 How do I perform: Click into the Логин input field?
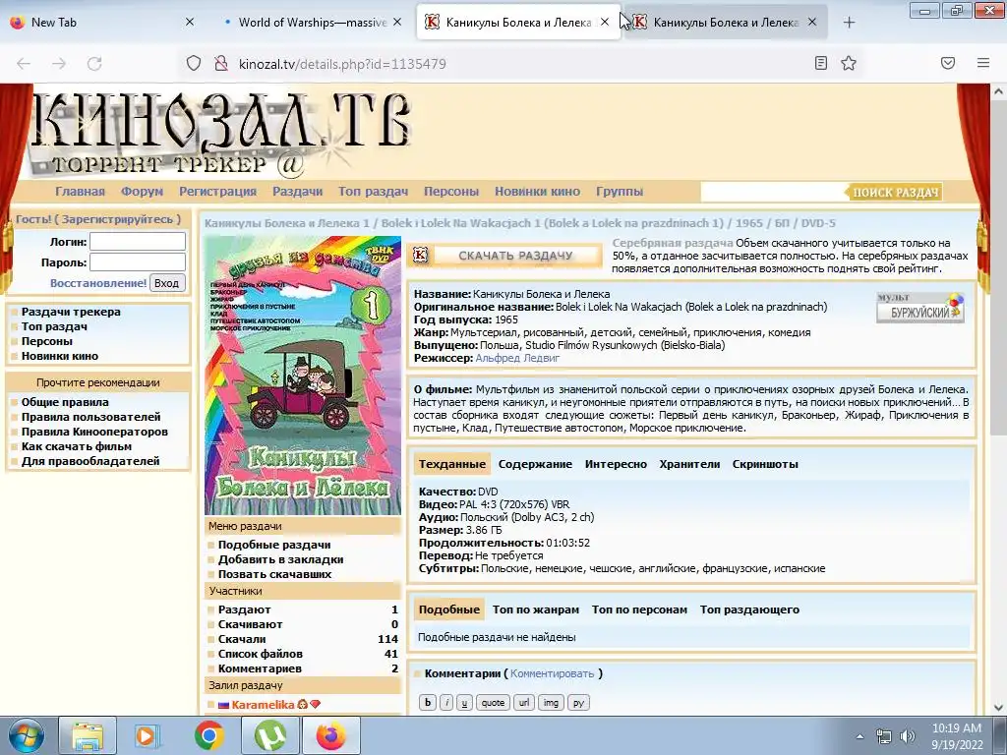pos(138,242)
